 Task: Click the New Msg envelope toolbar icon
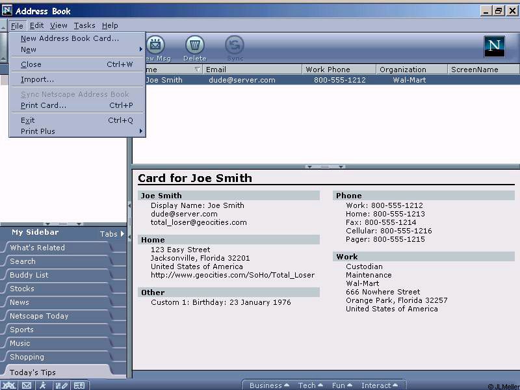point(155,45)
